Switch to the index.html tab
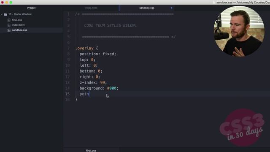 (x=91, y=8)
